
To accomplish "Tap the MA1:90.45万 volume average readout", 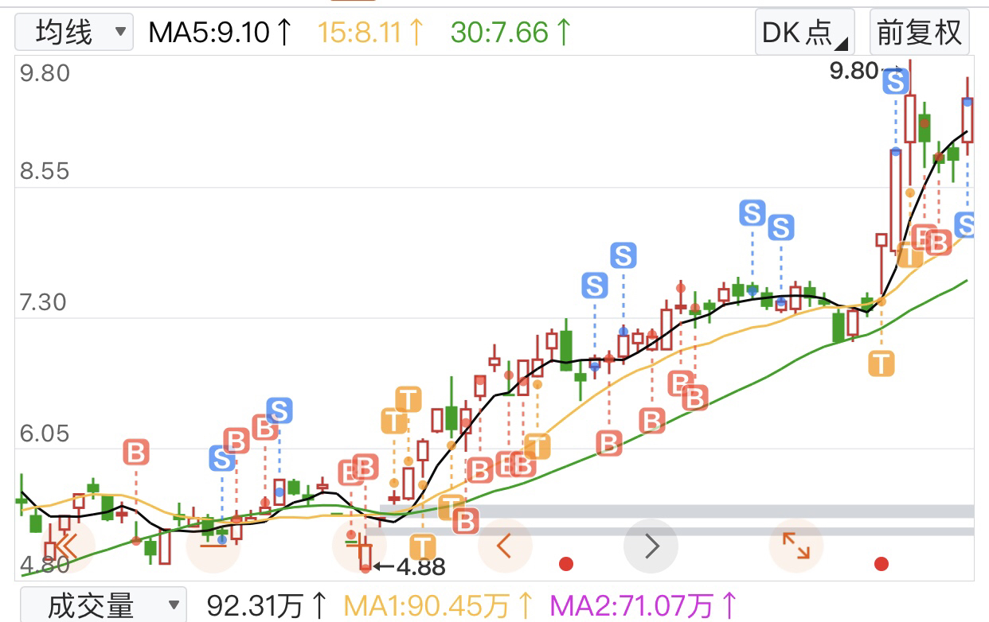I will [437, 606].
